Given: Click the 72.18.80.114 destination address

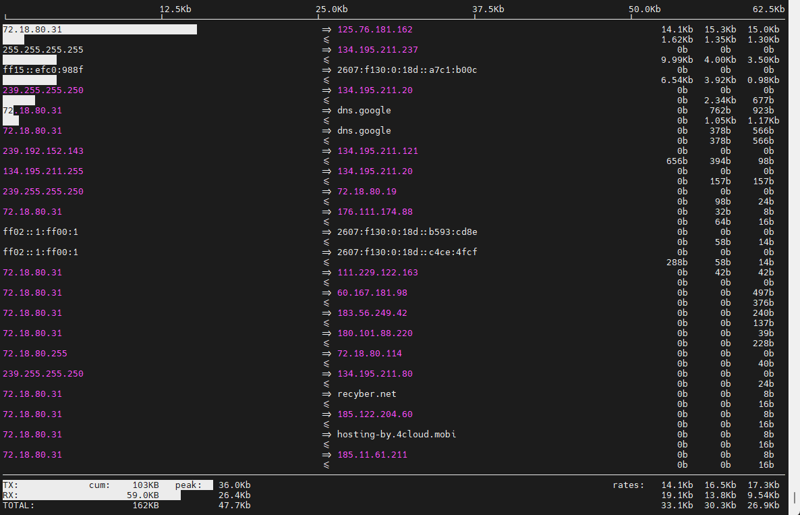Looking at the screenshot, I should 370,354.
